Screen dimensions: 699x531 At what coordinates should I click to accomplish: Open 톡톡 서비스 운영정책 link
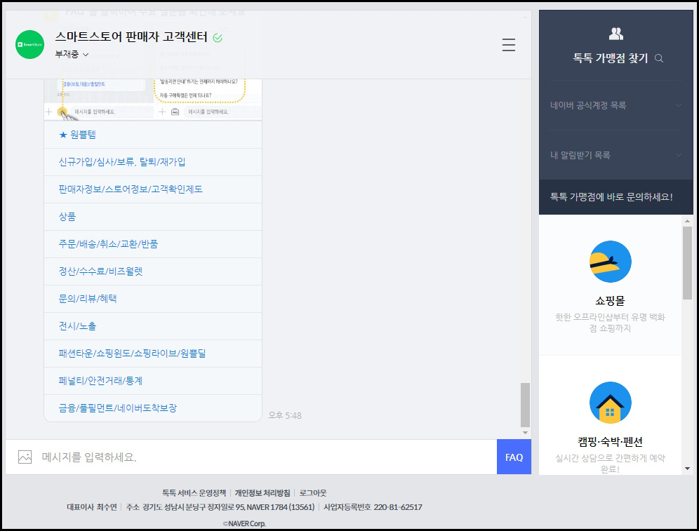pyautogui.click(x=194, y=492)
